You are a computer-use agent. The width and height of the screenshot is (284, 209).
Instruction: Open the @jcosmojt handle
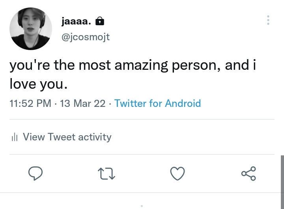[x=86, y=37]
